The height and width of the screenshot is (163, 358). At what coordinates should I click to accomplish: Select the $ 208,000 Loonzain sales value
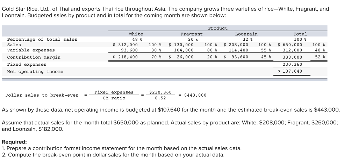(x=236, y=45)
